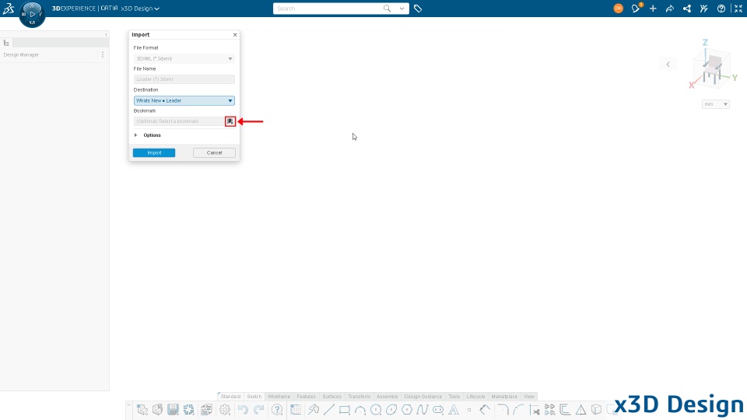Click the plus Add icon in the top bar
This screenshot has height=420, width=747.
tap(653, 9)
